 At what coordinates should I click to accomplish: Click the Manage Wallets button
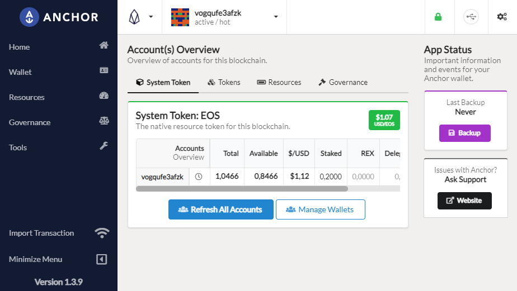[320, 209]
